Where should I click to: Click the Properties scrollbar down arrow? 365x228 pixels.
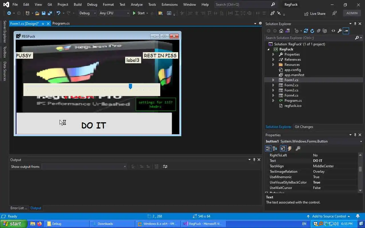360,190
